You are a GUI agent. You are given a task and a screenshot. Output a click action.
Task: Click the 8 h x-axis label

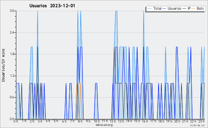[80, 121]
